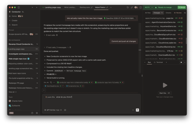Screen dimensions: 194x125
Task: Copy link with the chain icon
Action: [132, 7]
